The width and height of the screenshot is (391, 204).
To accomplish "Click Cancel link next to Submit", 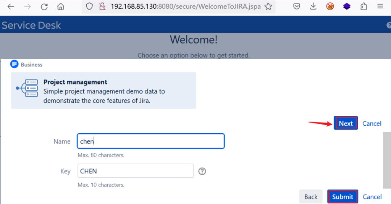I will 372,197.
